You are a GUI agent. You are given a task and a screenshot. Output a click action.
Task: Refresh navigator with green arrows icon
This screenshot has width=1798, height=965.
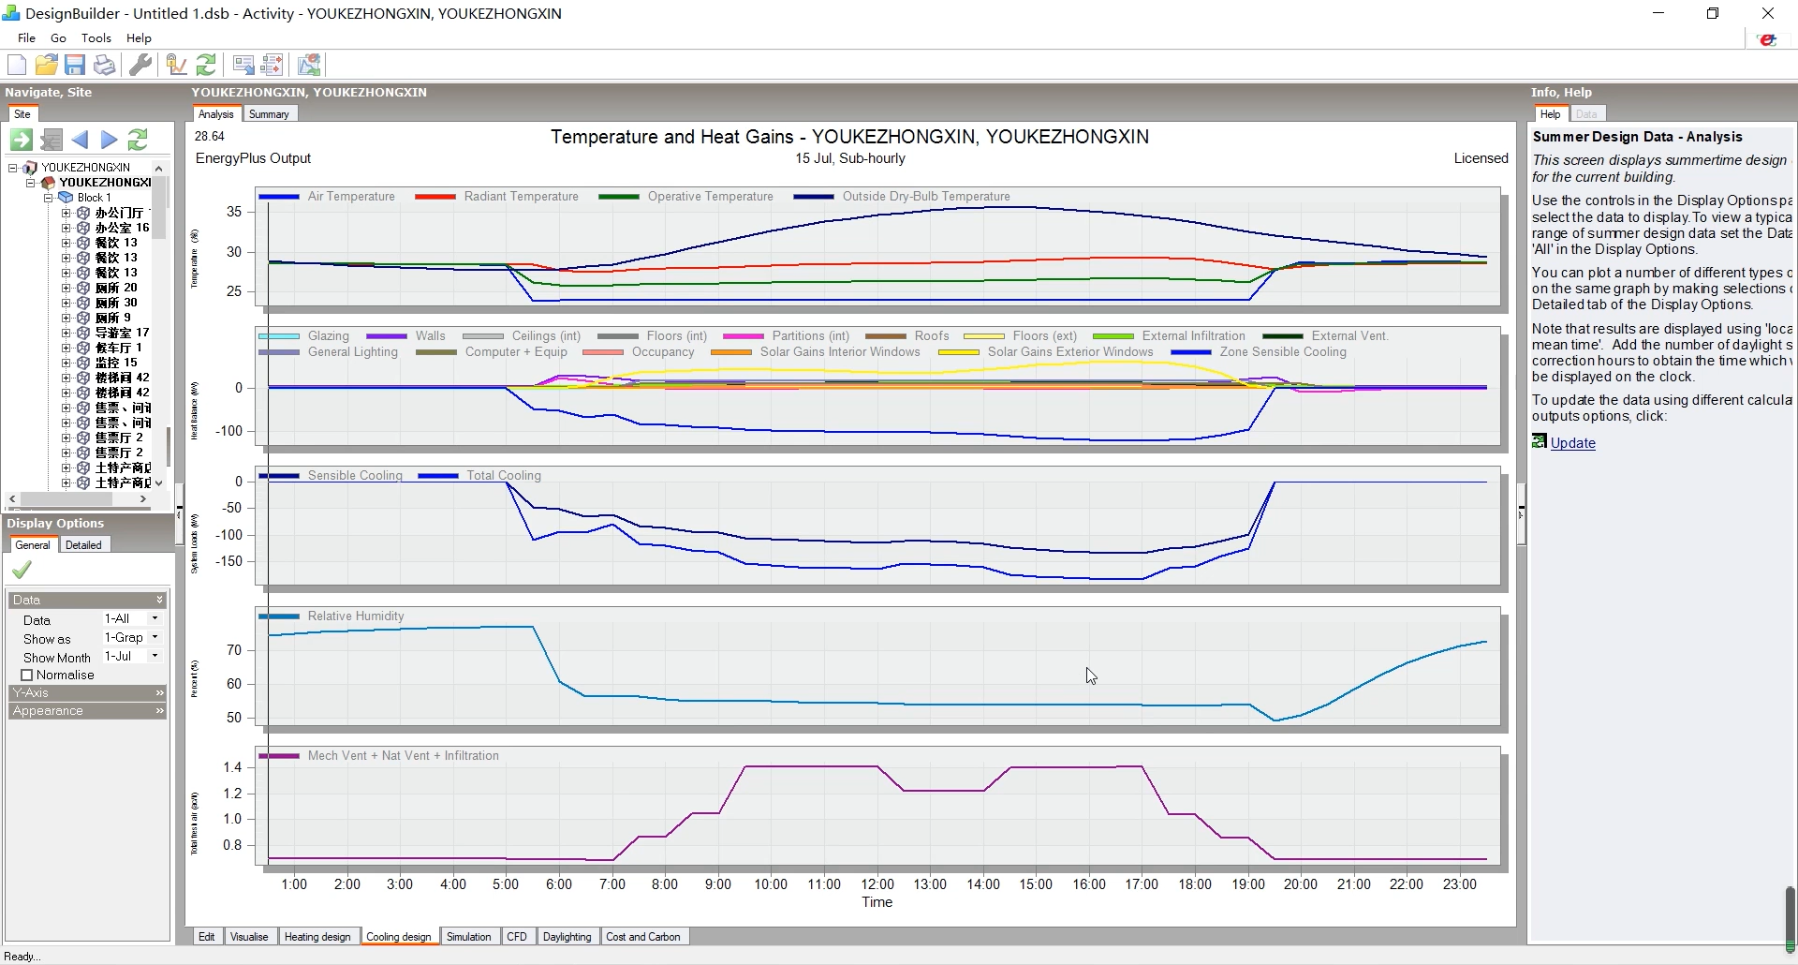[138, 140]
